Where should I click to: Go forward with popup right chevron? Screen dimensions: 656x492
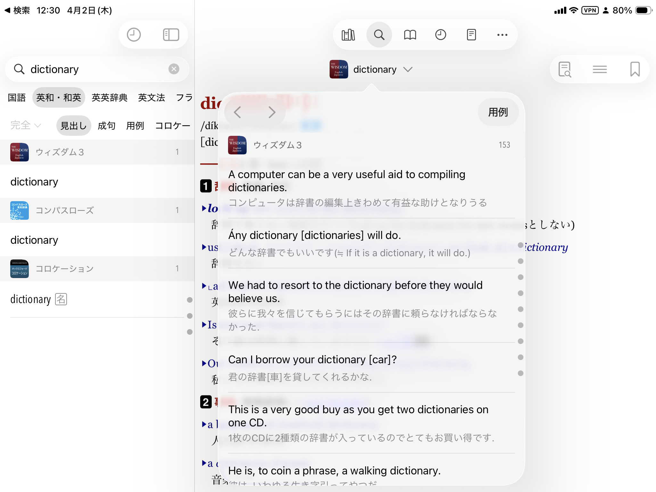tap(272, 112)
